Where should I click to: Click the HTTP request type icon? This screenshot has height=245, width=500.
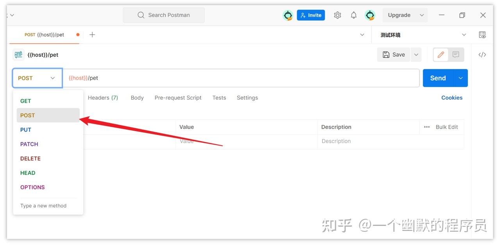coord(18,55)
